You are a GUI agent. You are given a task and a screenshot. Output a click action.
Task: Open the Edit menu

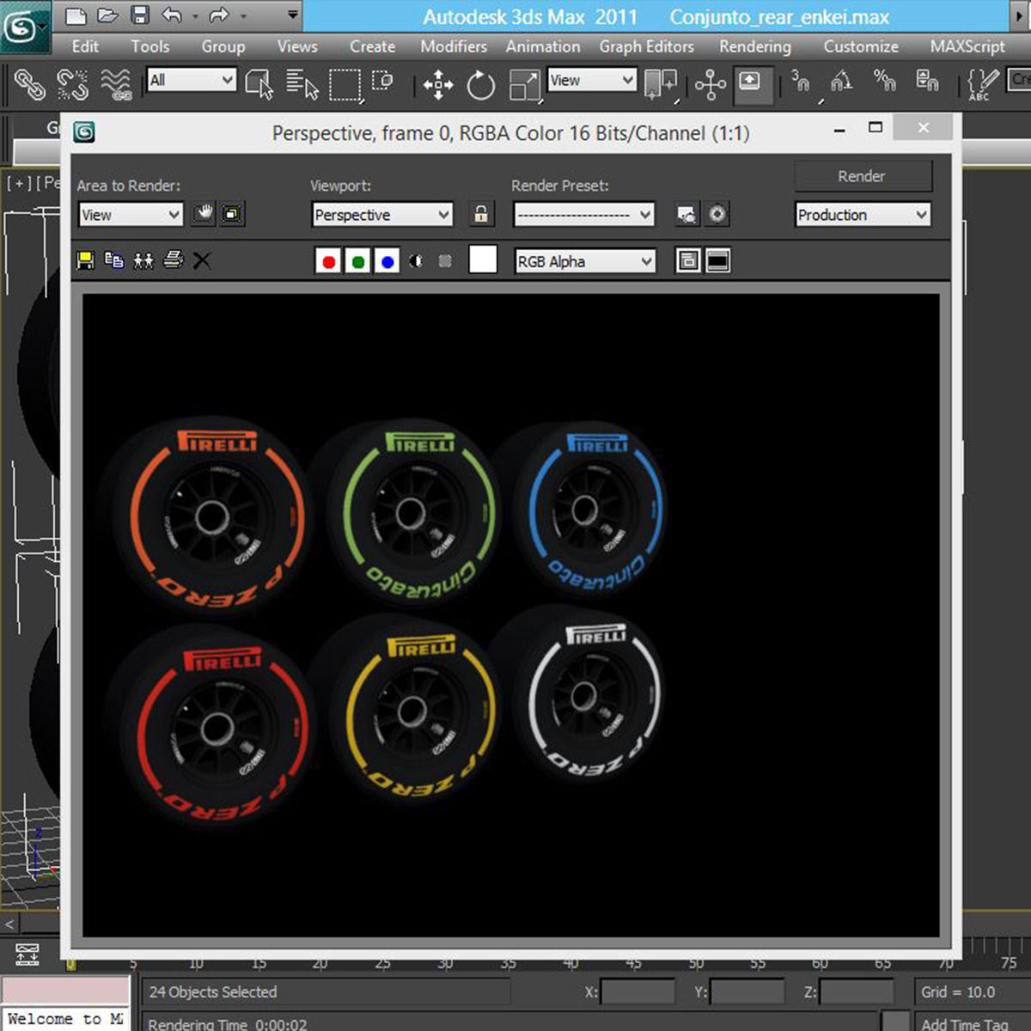(85, 46)
